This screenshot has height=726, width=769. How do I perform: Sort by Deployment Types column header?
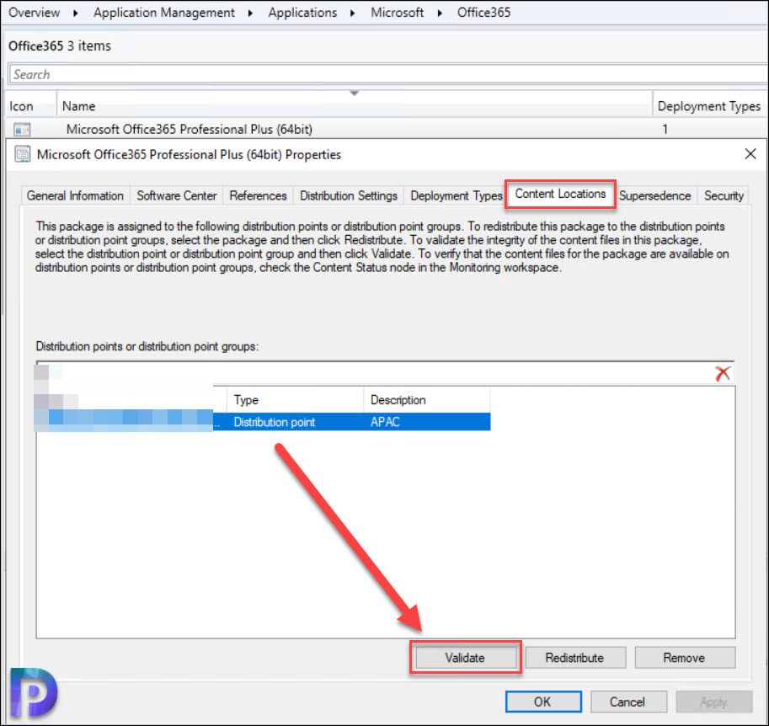709,106
